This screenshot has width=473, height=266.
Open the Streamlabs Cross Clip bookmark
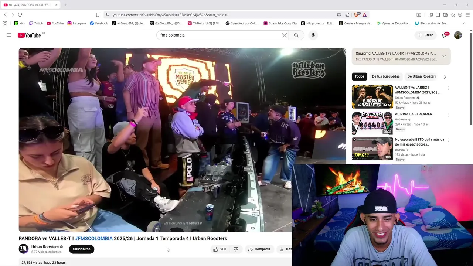point(280,23)
